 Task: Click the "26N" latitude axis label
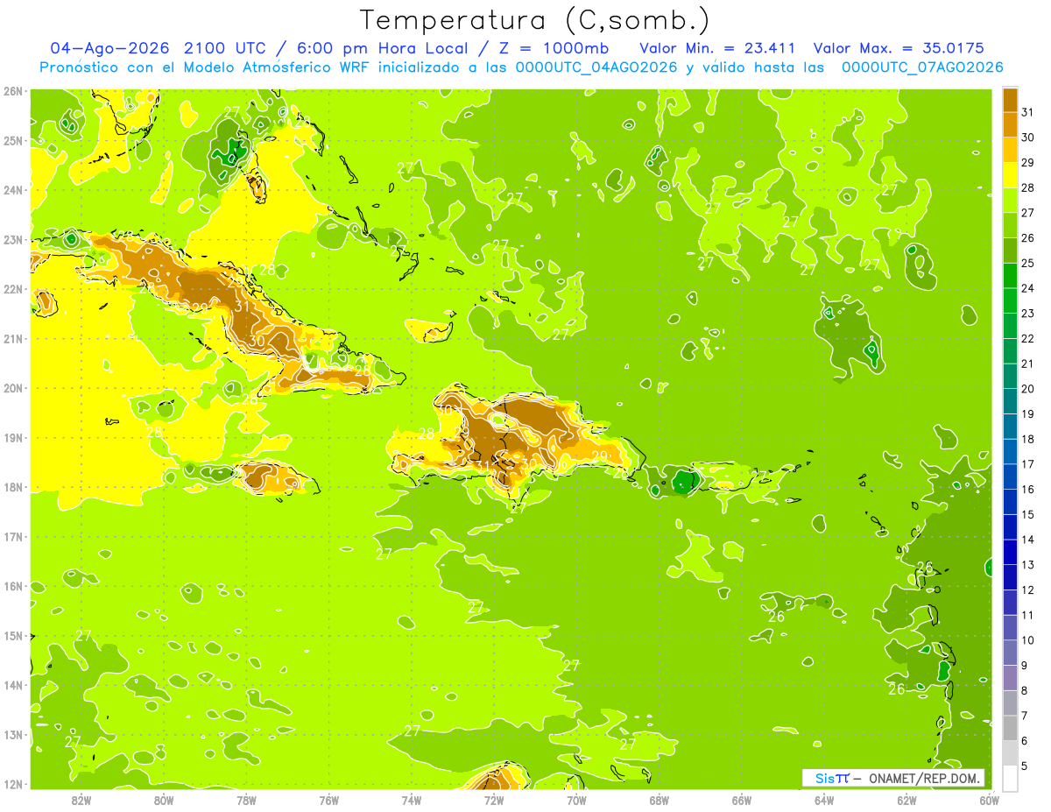tap(12, 91)
